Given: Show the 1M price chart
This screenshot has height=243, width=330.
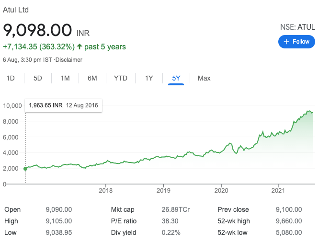Looking at the screenshot, I should click(65, 78).
